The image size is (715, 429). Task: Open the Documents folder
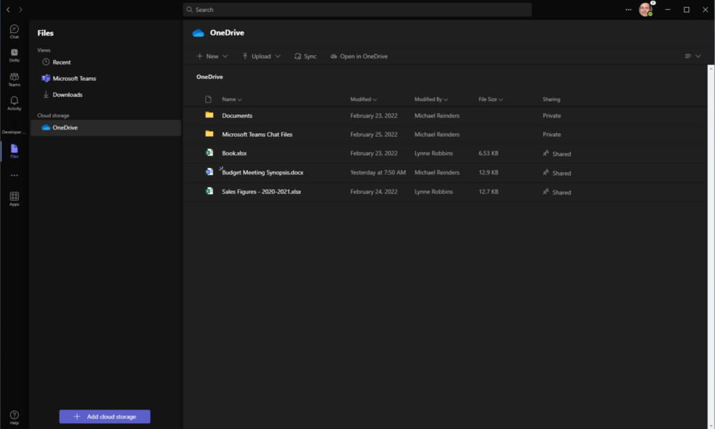[x=237, y=116]
